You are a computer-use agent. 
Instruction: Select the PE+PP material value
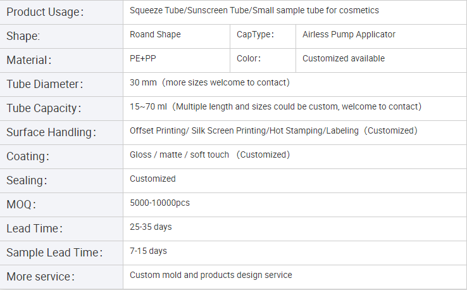coord(142,59)
